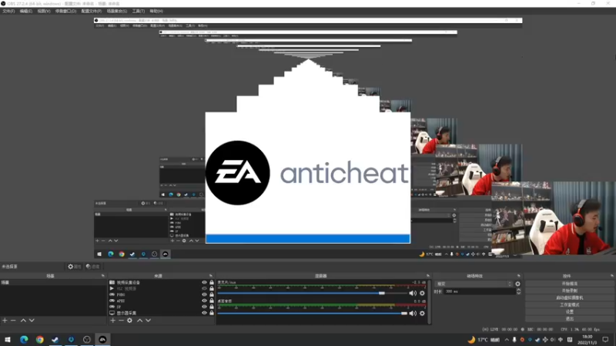Pop out the 场景 dock via corner icon
This screenshot has height=346, width=616.
coord(103,276)
